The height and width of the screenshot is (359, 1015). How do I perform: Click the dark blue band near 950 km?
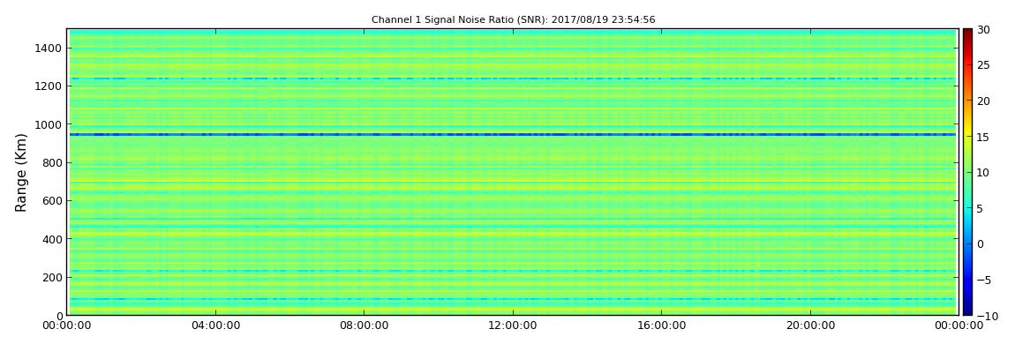point(512,135)
